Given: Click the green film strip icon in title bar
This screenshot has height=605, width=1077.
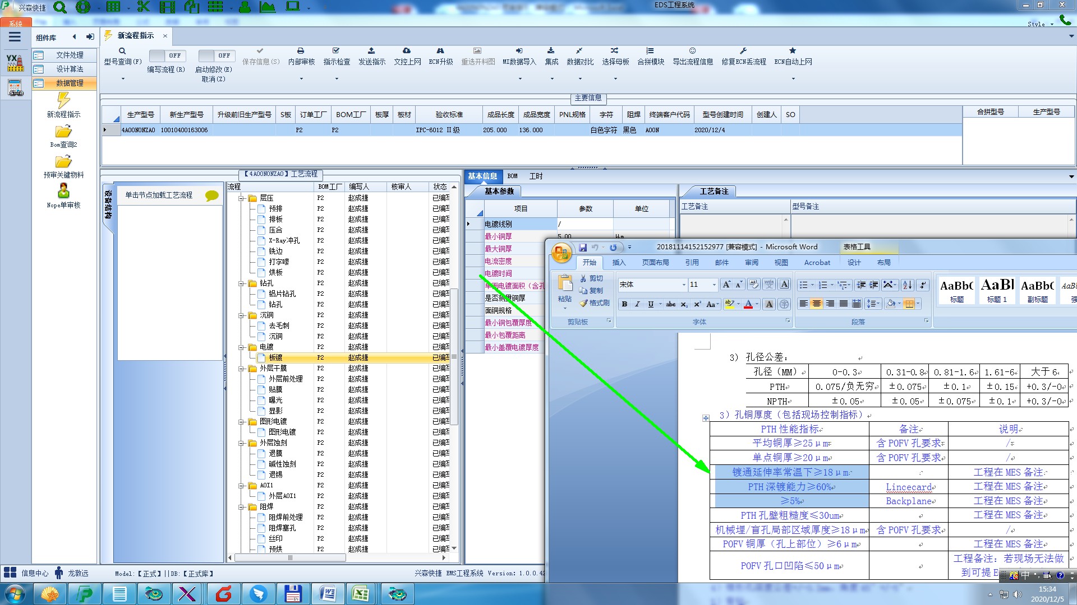Looking at the screenshot, I should 167,7.
